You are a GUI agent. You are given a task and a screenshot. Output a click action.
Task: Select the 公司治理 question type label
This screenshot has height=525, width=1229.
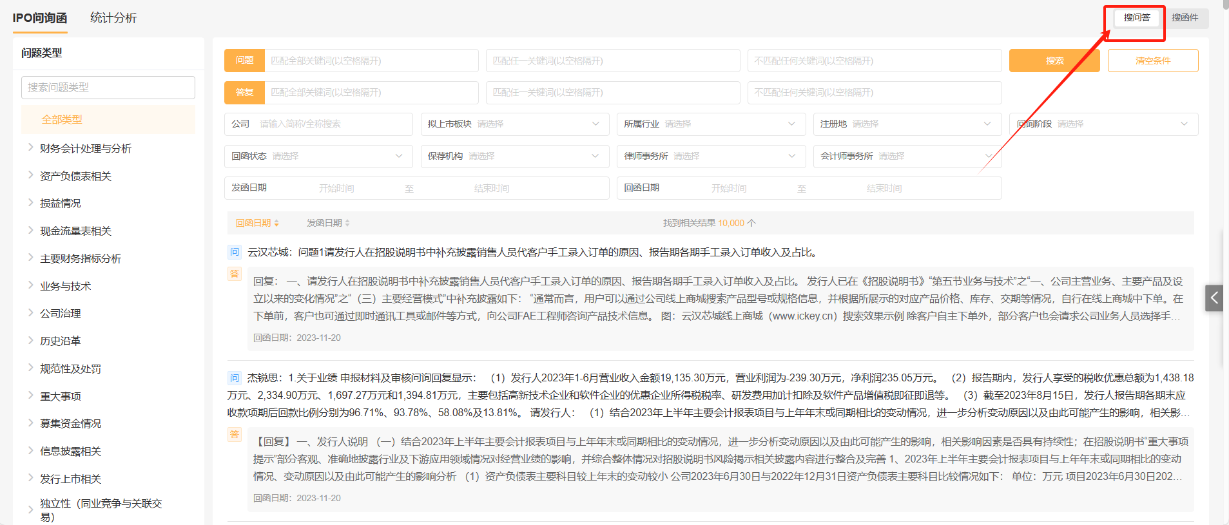click(61, 313)
